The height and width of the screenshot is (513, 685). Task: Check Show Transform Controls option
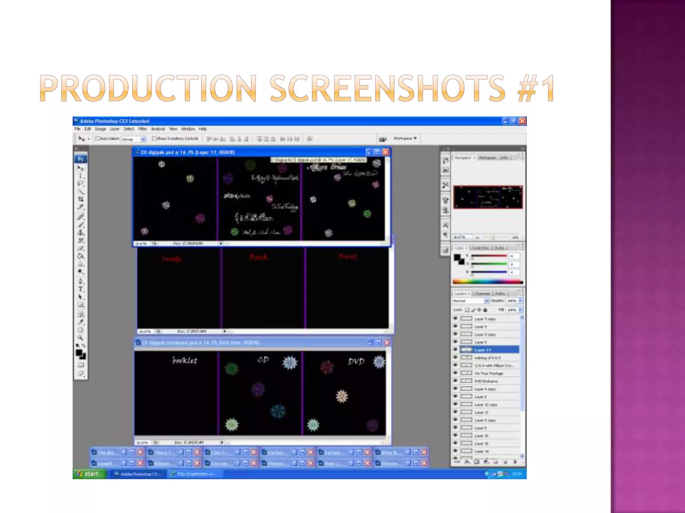154,139
